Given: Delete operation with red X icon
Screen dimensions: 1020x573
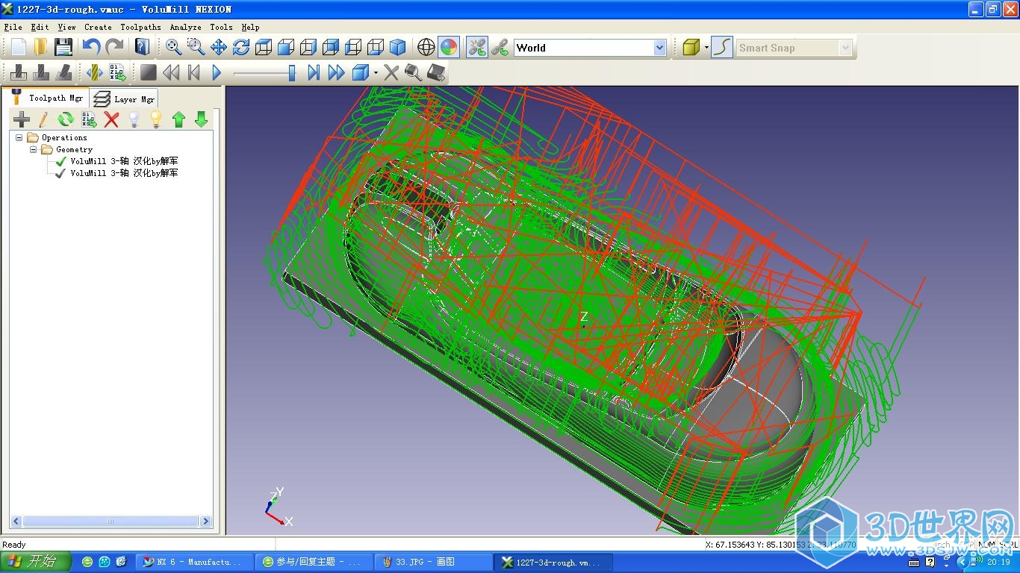Looking at the screenshot, I should click(x=111, y=119).
